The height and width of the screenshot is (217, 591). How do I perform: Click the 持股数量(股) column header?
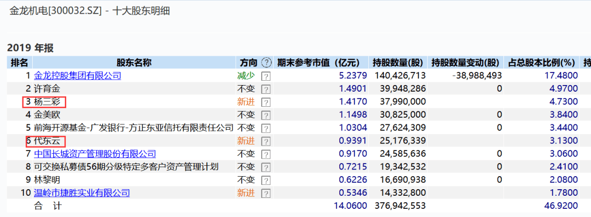coord(398,62)
